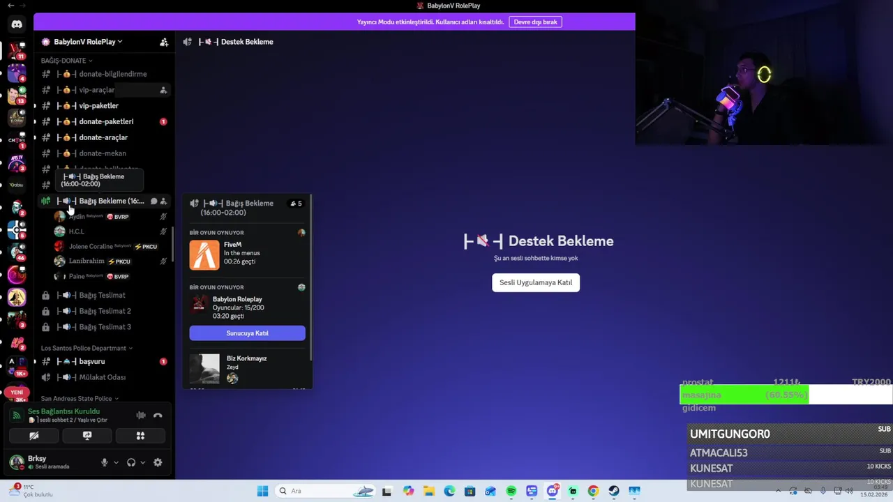The width and height of the screenshot is (893, 502).
Task: Open Spotify from the taskbar
Action: point(511,491)
